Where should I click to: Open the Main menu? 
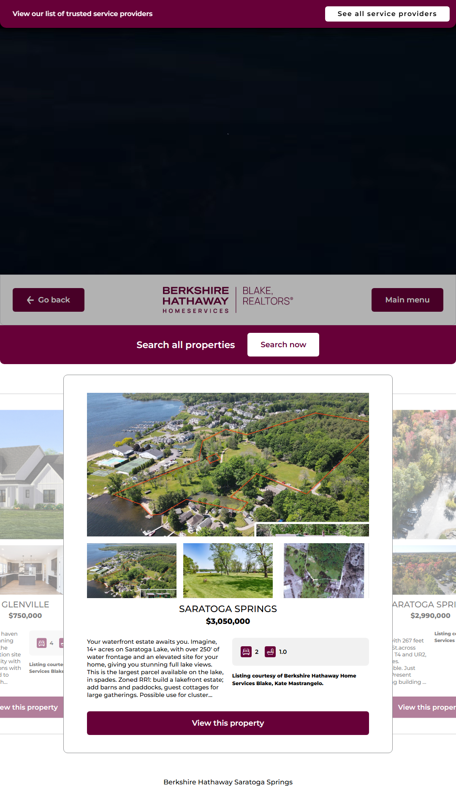pos(407,300)
